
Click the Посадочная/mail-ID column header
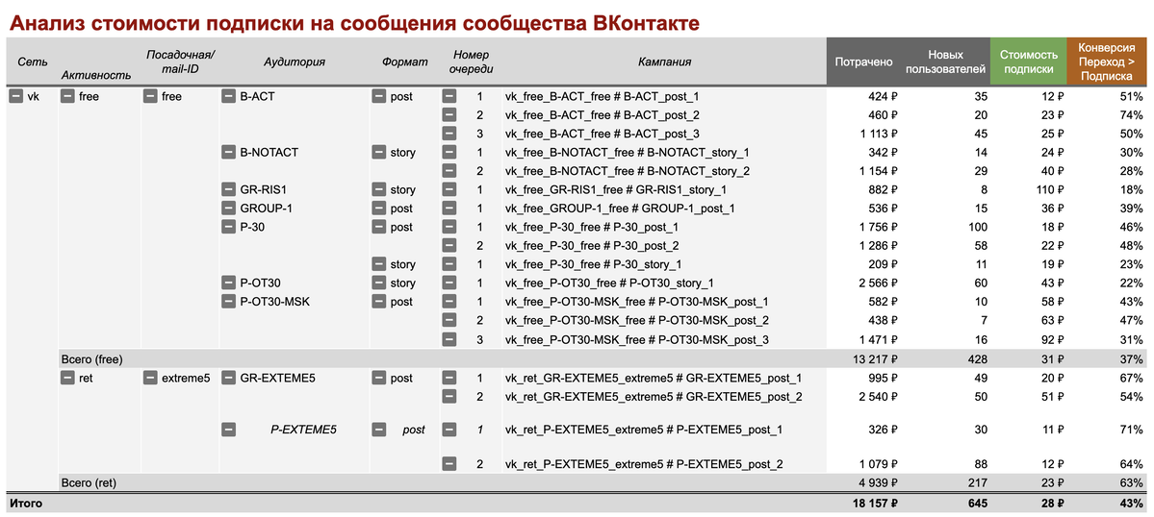pos(181,62)
